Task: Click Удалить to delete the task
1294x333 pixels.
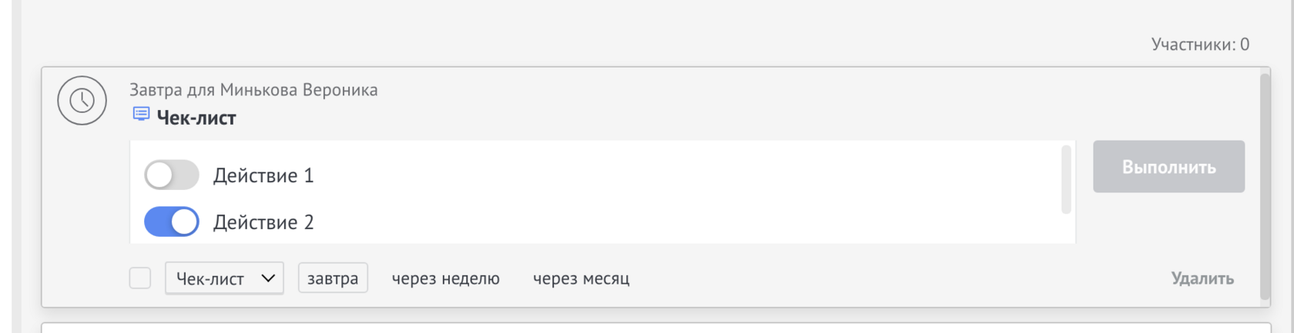Action: pyautogui.click(x=1202, y=278)
